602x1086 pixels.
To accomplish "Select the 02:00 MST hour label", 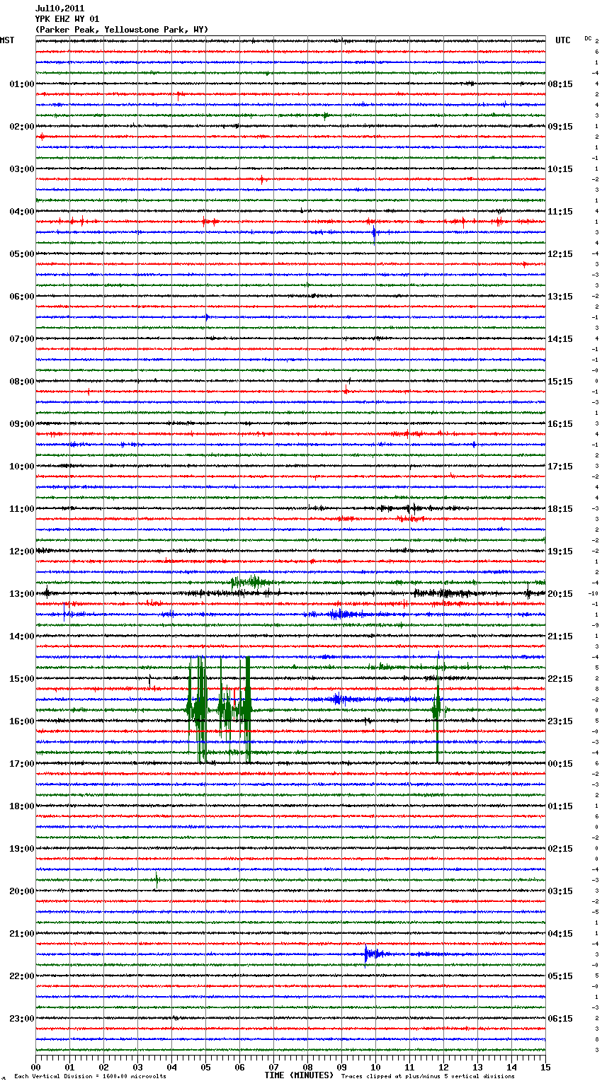I will coord(22,127).
